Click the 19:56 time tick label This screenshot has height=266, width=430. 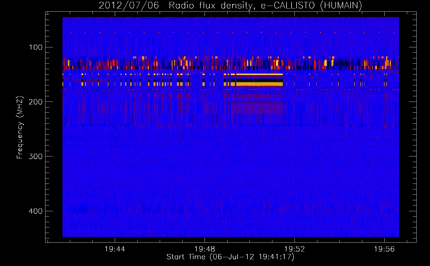coord(384,249)
